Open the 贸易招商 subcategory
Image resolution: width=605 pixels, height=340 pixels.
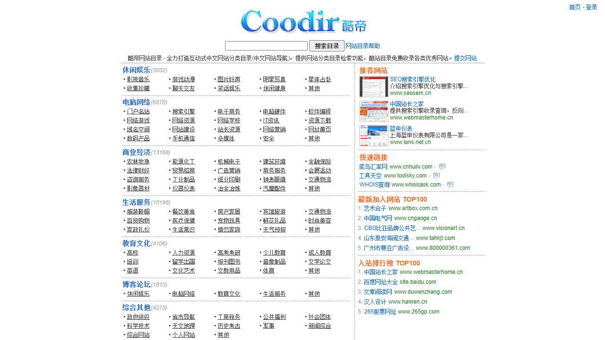coord(183,170)
